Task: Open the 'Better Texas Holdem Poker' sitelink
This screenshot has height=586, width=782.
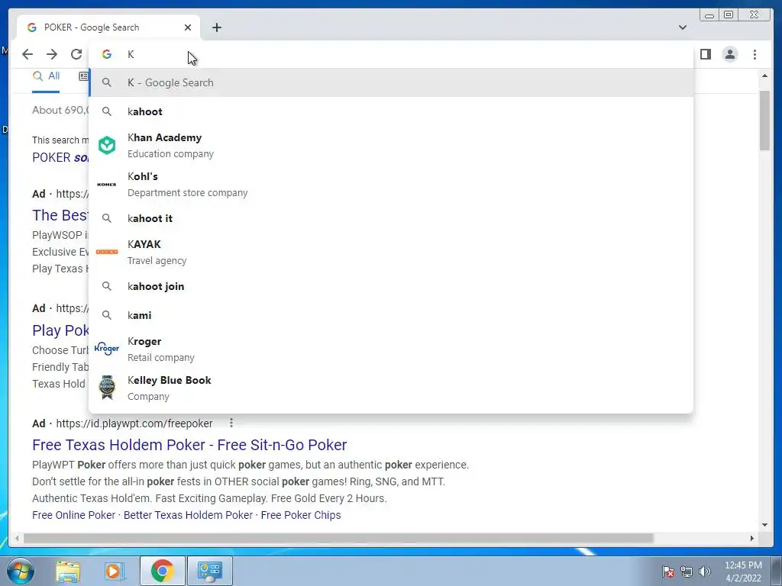Action: click(188, 515)
